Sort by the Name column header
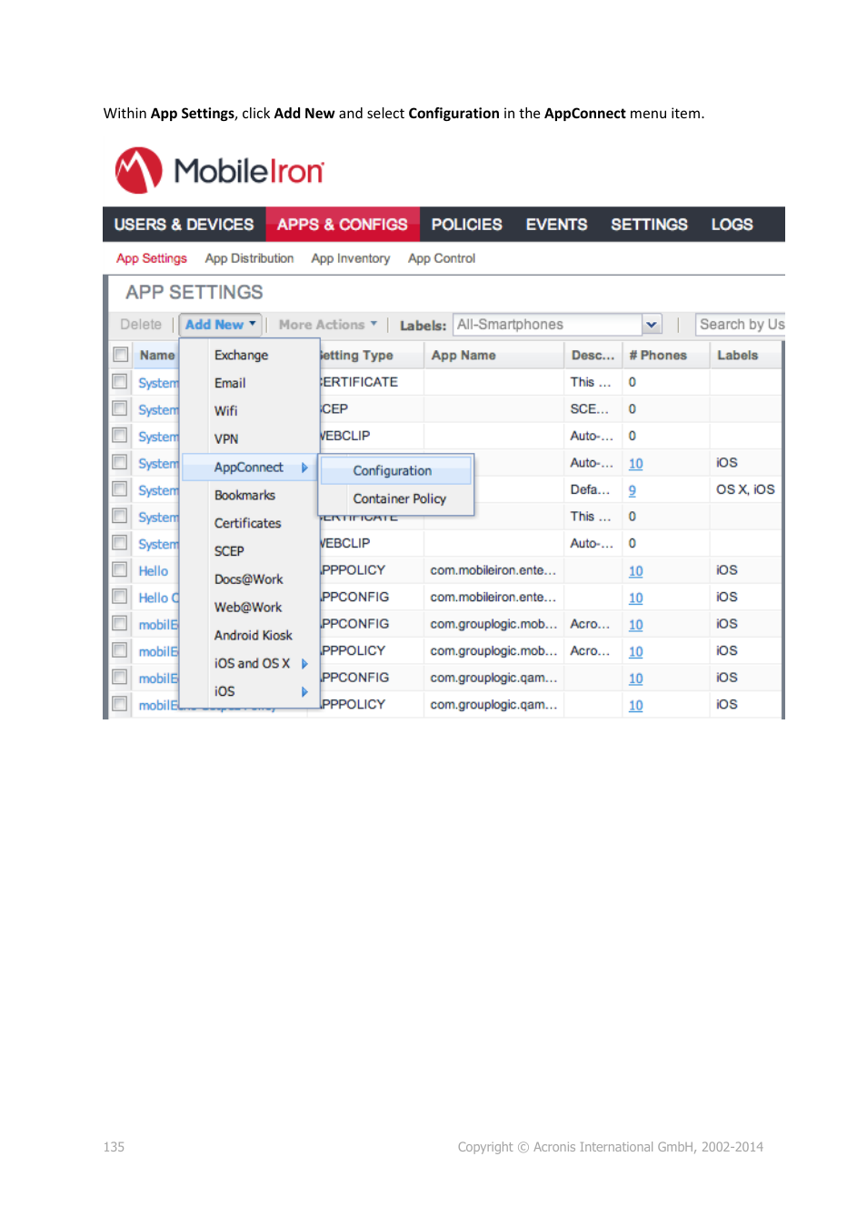The height and width of the screenshot is (1227, 867). 156,355
